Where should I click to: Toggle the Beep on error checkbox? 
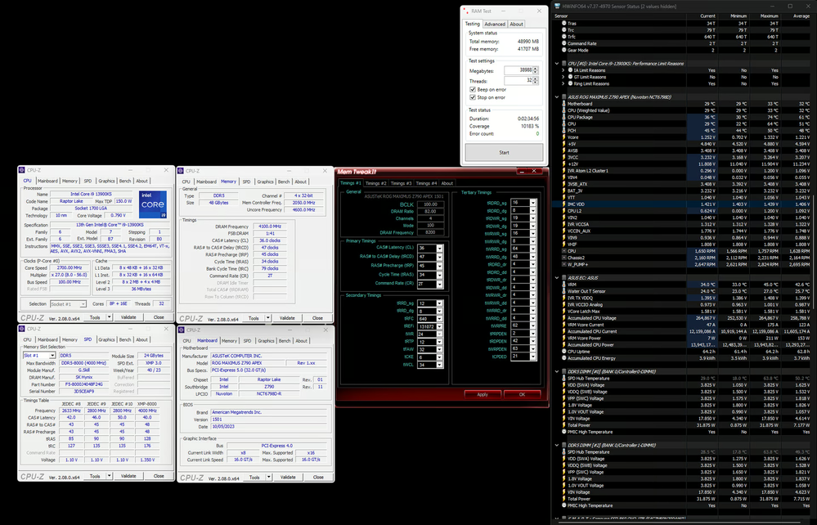point(473,90)
